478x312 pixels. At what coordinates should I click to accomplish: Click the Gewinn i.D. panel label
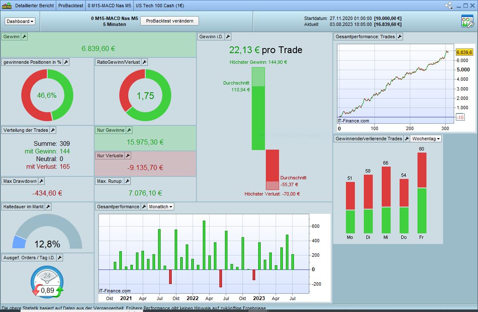click(x=211, y=37)
